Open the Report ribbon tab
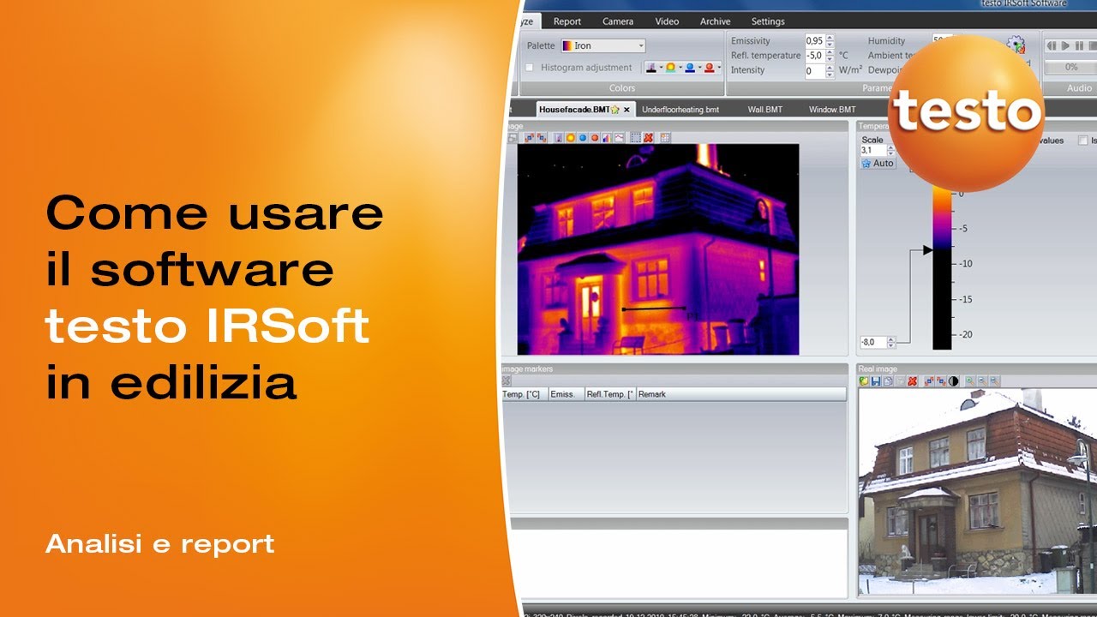 pos(567,21)
